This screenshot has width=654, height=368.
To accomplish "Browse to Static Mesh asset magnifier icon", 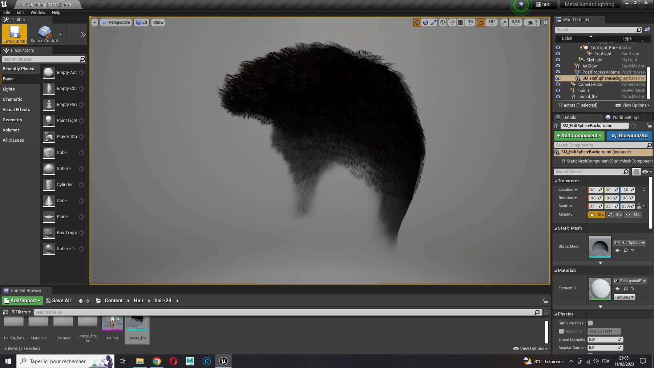I will coord(626,251).
